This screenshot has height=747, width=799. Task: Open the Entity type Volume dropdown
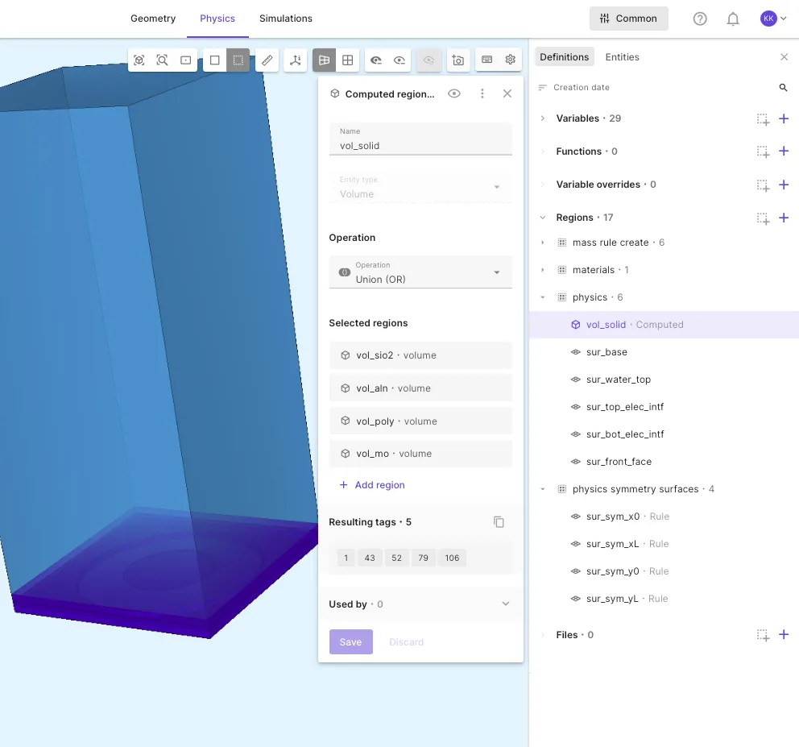420,187
